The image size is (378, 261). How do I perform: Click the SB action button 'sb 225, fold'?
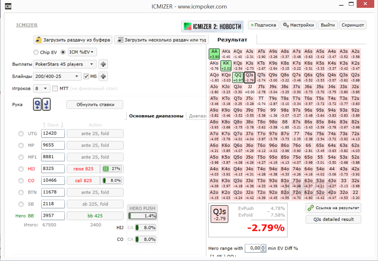pyautogui.click(x=95, y=204)
